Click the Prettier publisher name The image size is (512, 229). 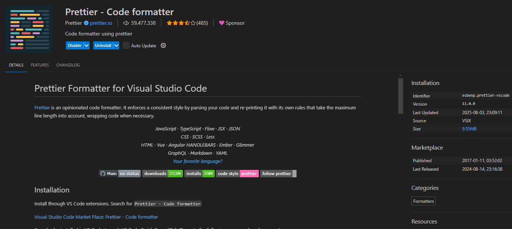point(74,23)
